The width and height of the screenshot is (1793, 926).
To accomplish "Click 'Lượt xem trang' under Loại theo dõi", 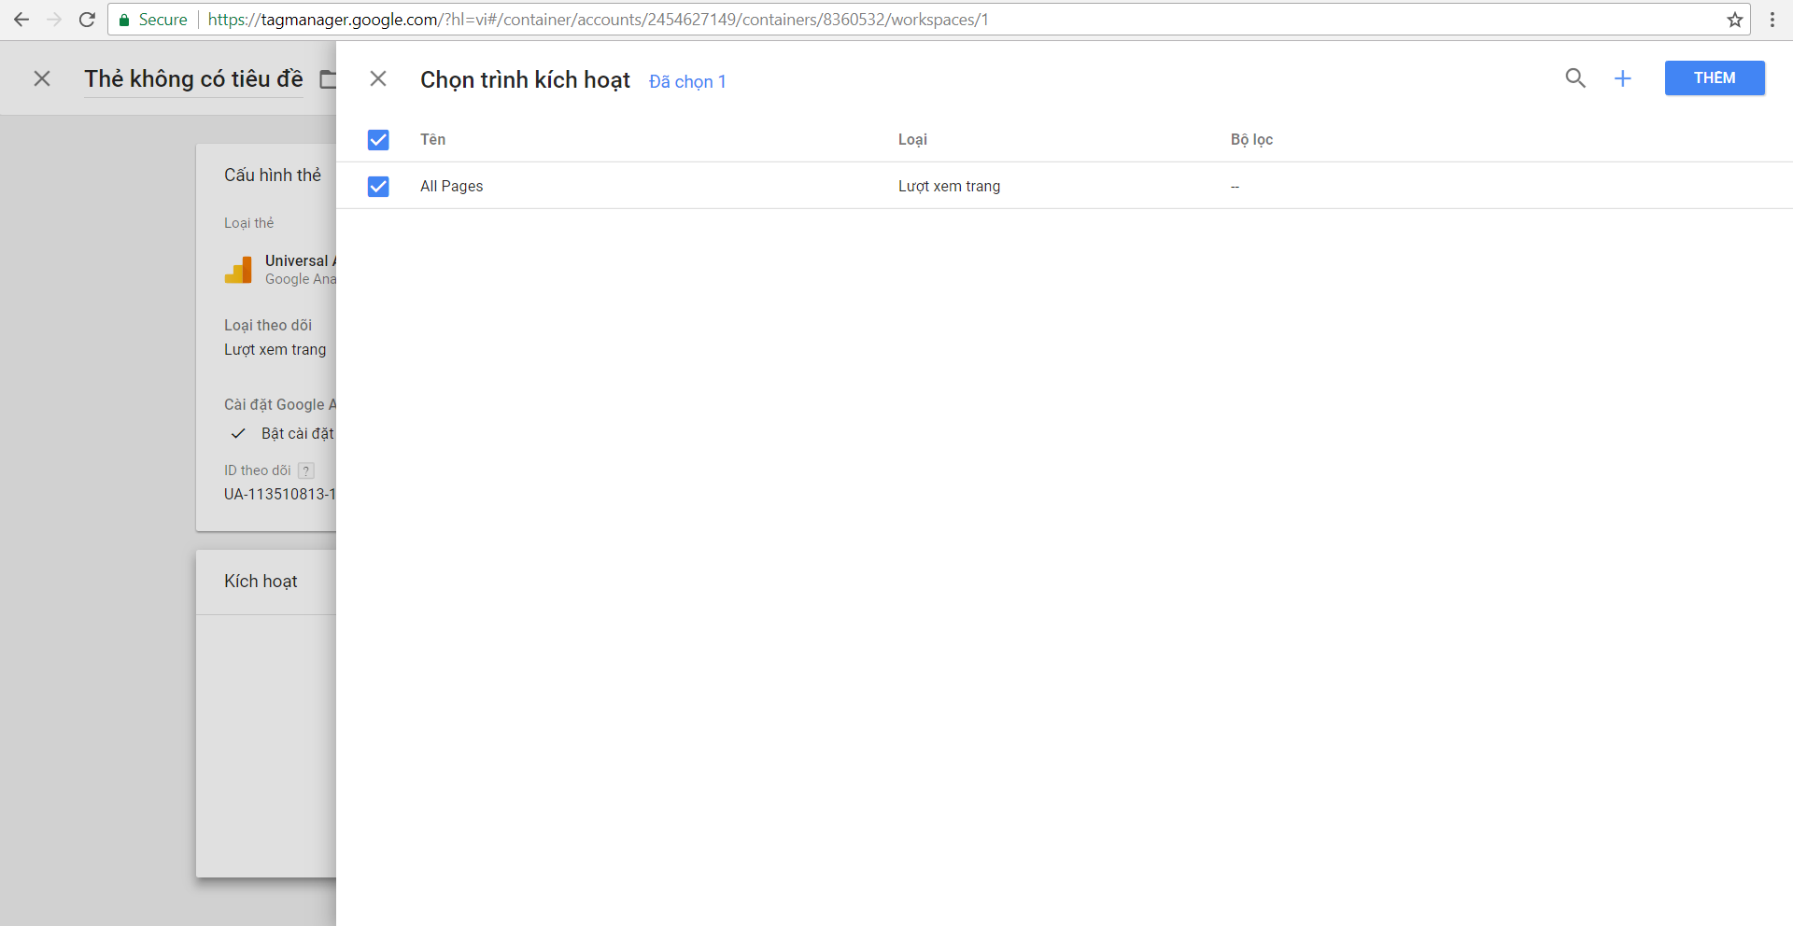I will tap(275, 350).
